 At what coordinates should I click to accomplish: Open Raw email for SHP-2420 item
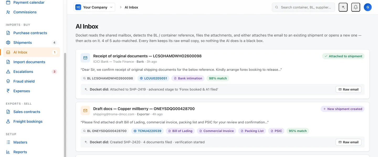[x=349, y=142]
